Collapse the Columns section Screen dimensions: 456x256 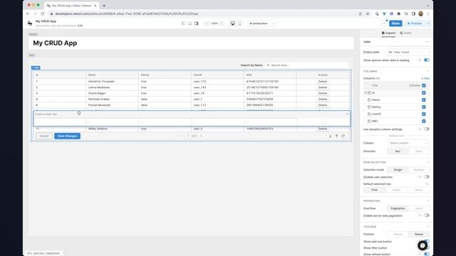[x=427, y=71]
